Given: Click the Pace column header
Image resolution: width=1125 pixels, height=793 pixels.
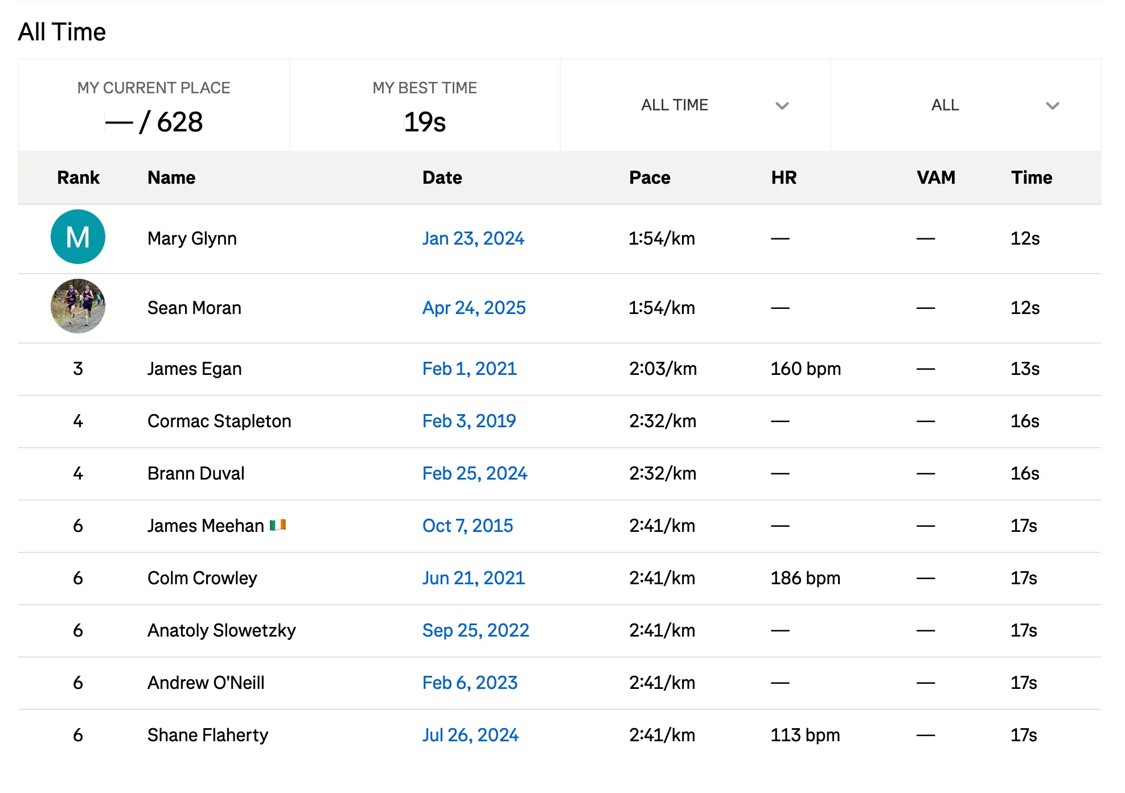Looking at the screenshot, I should point(650,177).
